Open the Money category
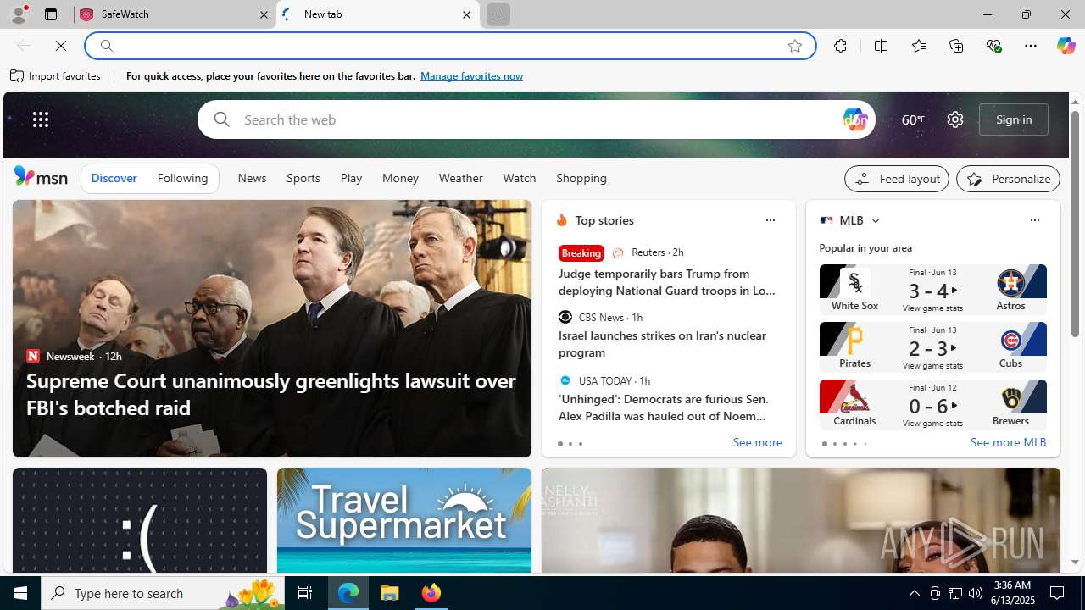 click(400, 178)
